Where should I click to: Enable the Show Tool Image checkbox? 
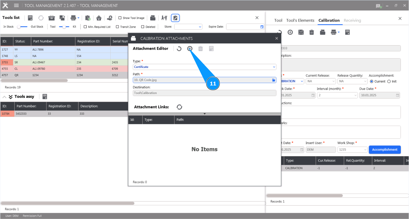click(x=120, y=18)
